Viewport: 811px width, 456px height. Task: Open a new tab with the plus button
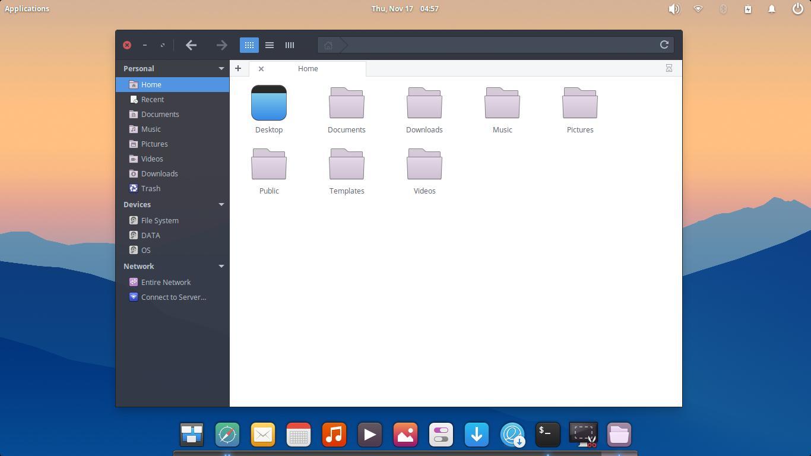pyautogui.click(x=237, y=68)
